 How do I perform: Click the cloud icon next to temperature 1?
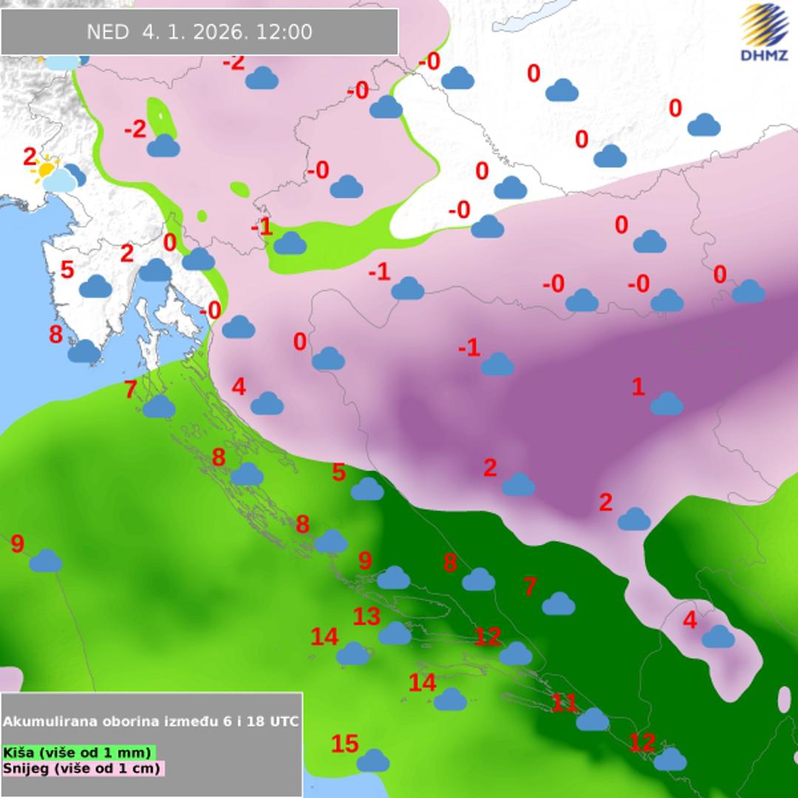[x=666, y=403]
